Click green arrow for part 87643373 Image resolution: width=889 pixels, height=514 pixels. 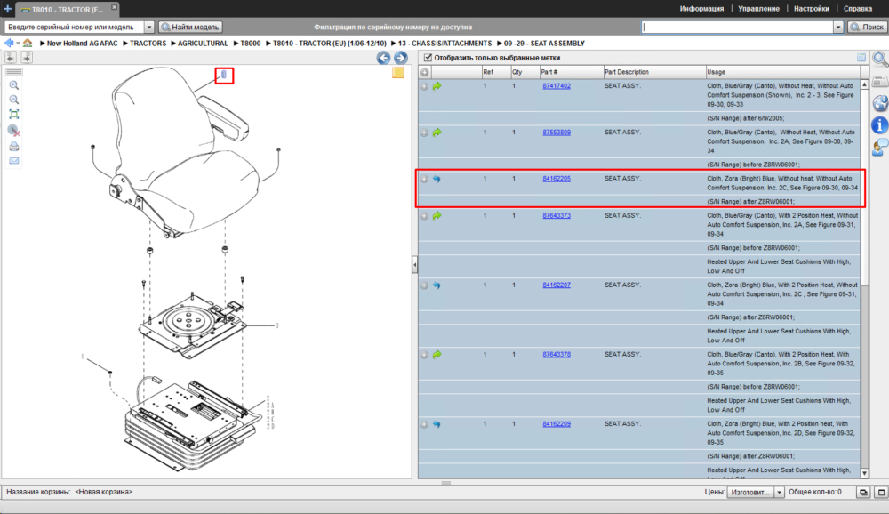pyautogui.click(x=437, y=215)
